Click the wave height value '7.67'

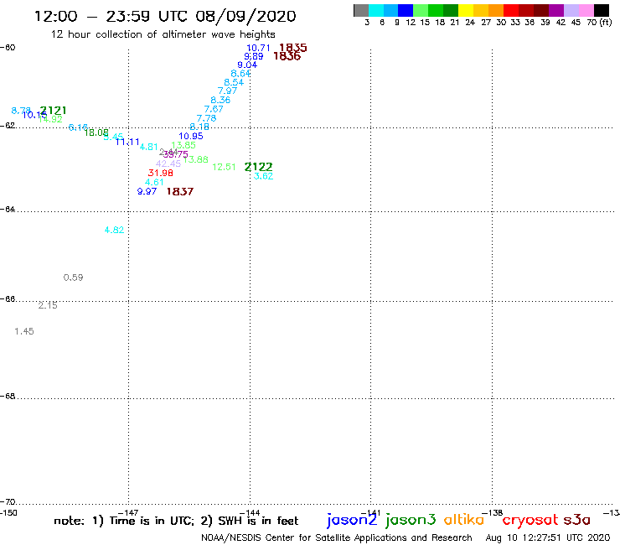click(x=214, y=109)
